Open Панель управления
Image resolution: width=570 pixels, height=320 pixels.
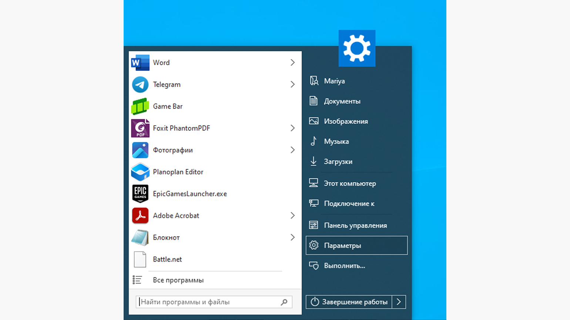click(356, 225)
